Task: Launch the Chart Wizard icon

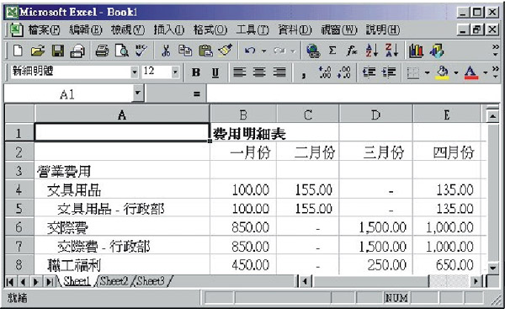Action: point(416,51)
